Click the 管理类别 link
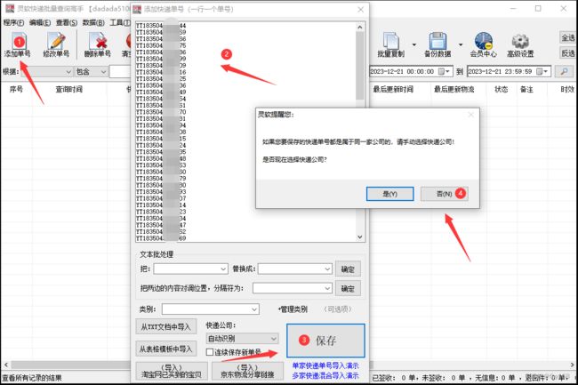 (293, 309)
